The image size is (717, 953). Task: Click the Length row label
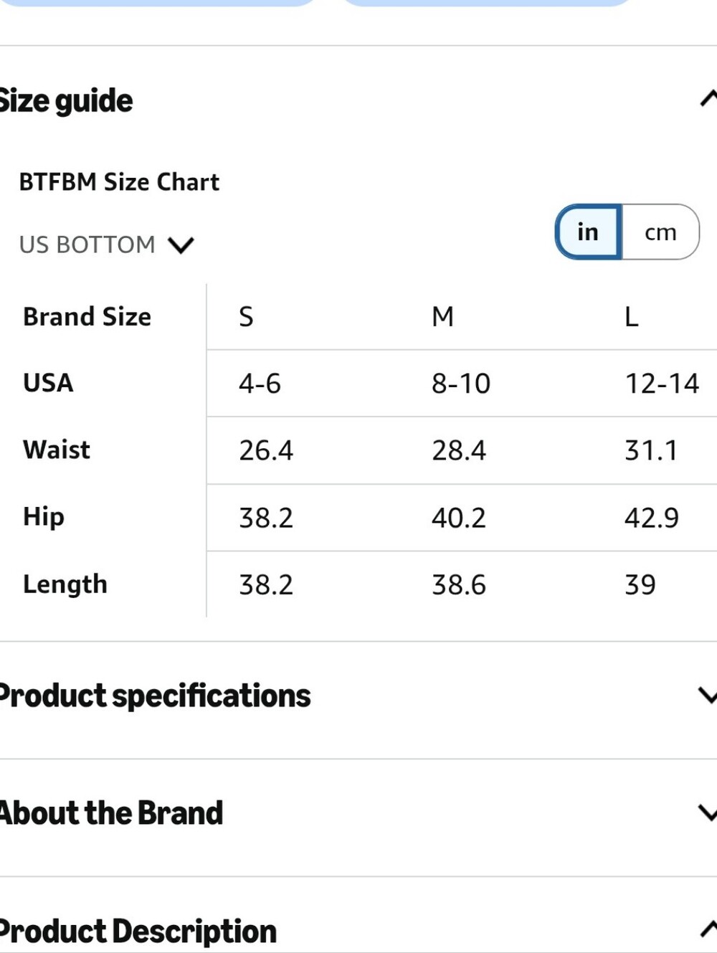pos(65,584)
